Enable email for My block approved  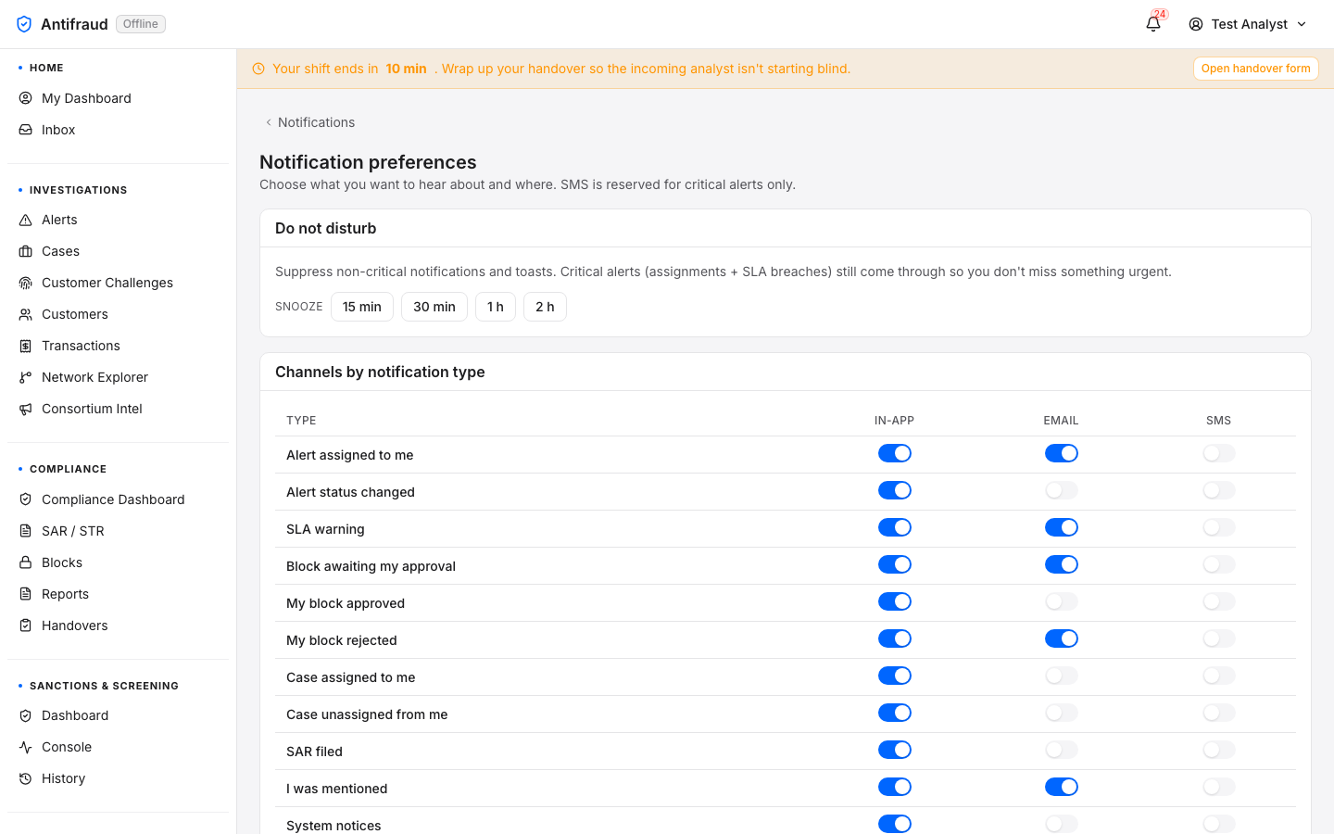pyautogui.click(x=1062, y=601)
